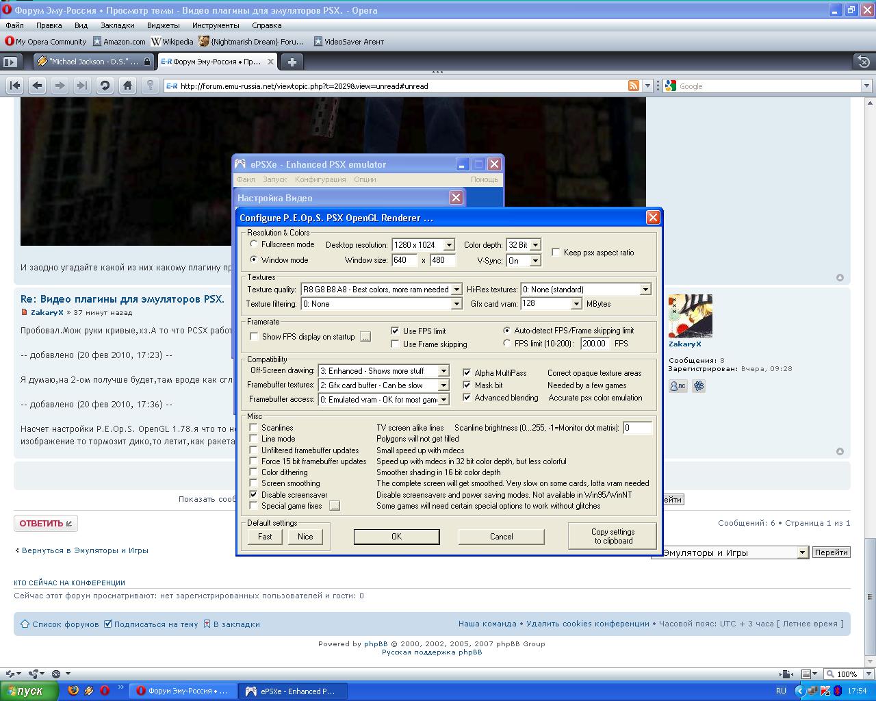
Task: Click the browser reload button
Action: coord(105,86)
